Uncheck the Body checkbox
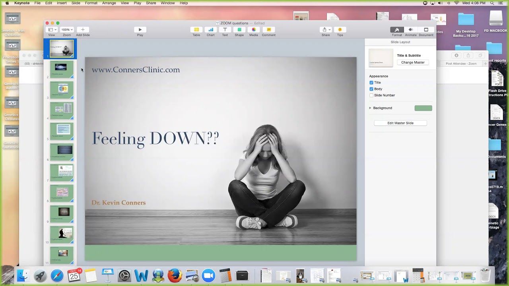The image size is (509, 286). coord(371,89)
